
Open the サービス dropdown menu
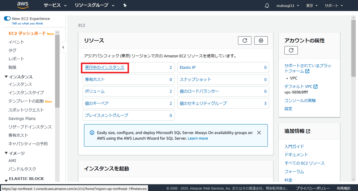pos(55,6)
